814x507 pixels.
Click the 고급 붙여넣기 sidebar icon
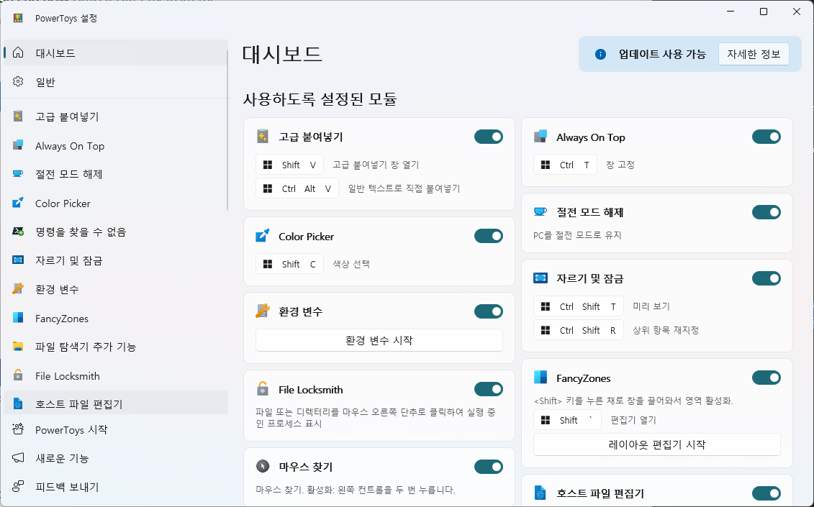(17, 117)
